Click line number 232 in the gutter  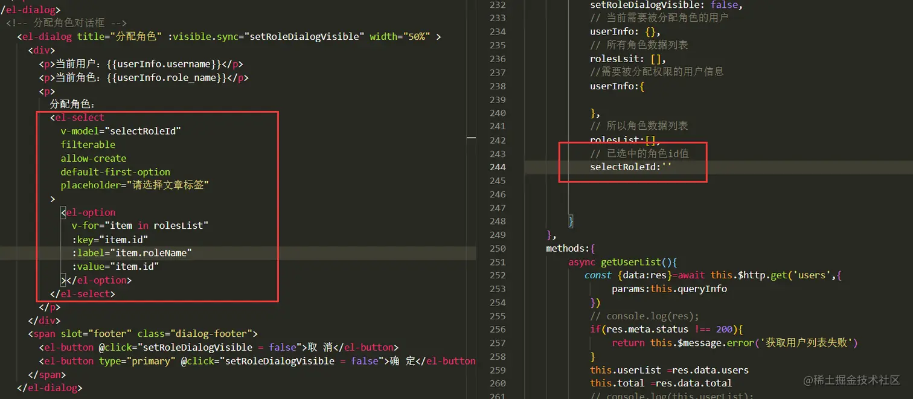[x=498, y=5]
